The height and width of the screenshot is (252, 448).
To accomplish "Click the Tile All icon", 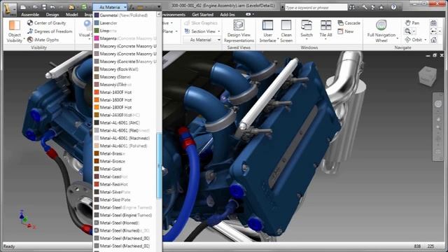I will click(325, 25).
